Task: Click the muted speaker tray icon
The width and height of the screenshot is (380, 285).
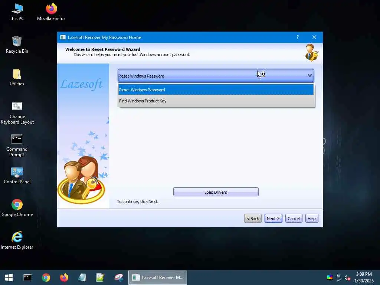Action: pyautogui.click(x=347, y=278)
